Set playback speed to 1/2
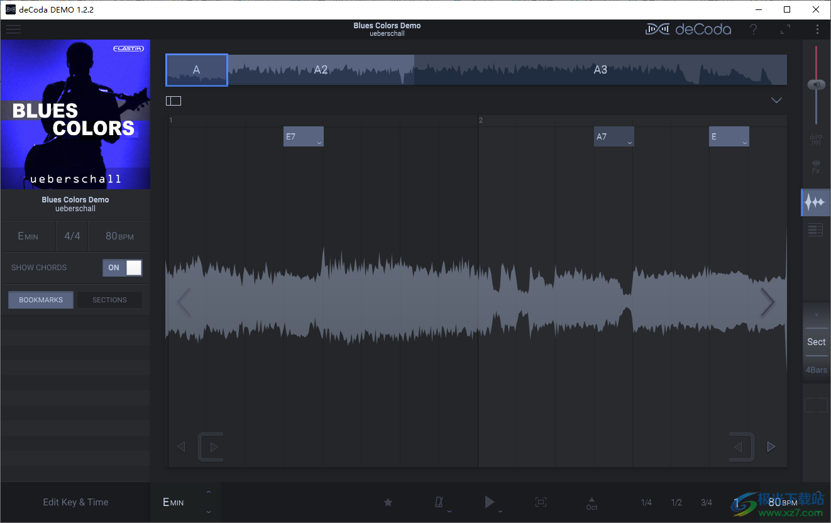The image size is (831, 523). click(x=676, y=502)
